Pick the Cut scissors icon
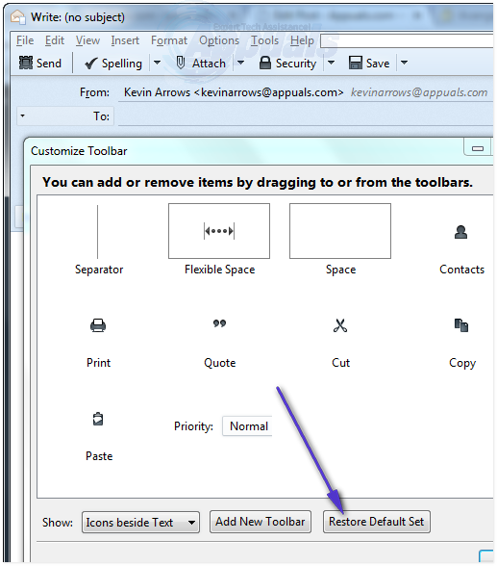 (x=340, y=325)
